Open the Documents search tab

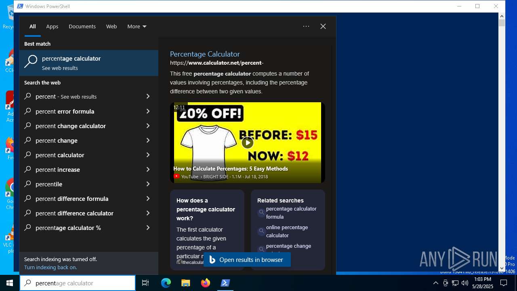(82, 26)
